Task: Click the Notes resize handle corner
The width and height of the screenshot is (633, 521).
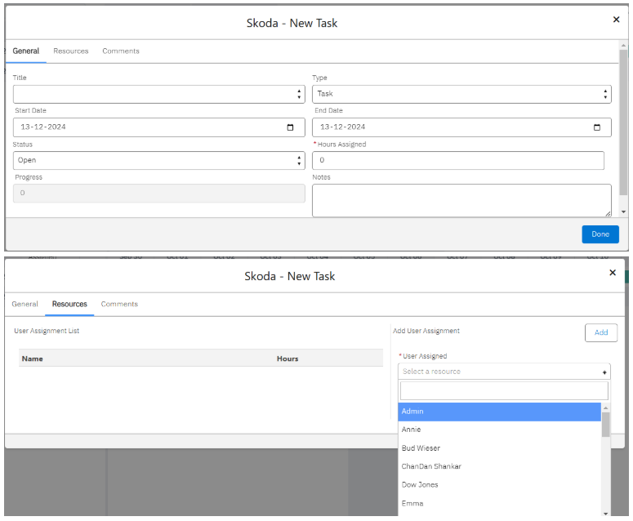Action: [608, 214]
